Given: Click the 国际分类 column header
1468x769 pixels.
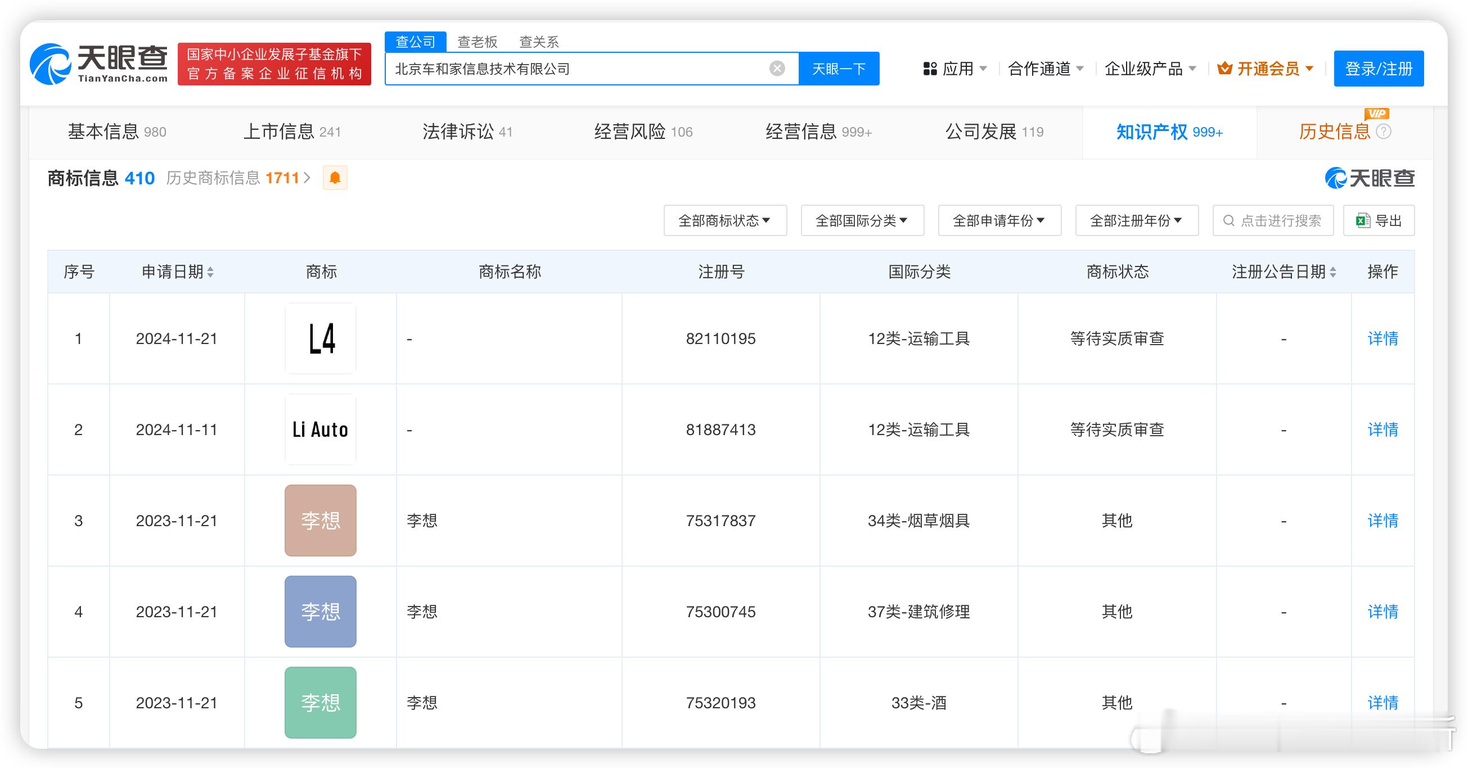Looking at the screenshot, I should (919, 272).
